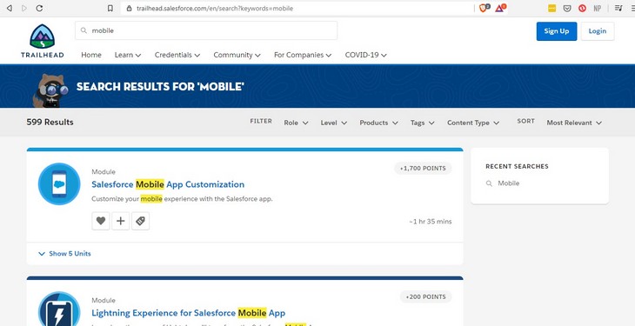The image size is (635, 326).
Task: Click recent search Mobile
Action: click(x=508, y=183)
